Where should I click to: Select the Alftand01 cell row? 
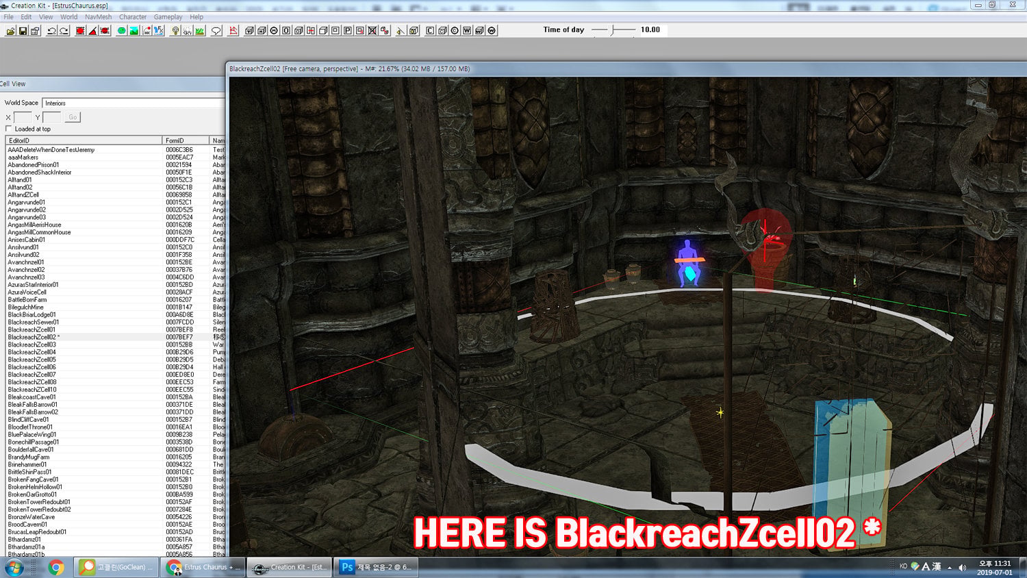[115, 179]
